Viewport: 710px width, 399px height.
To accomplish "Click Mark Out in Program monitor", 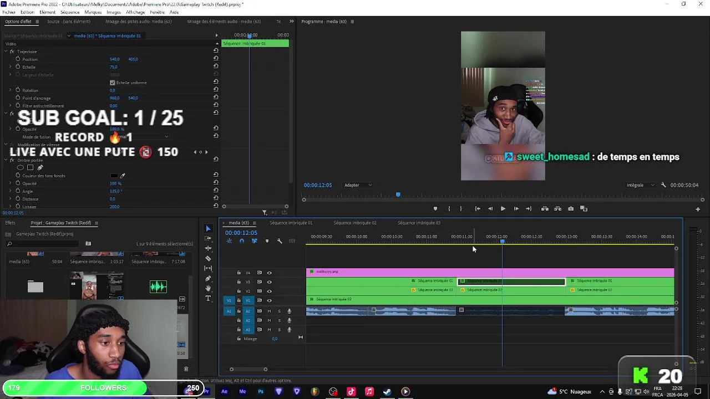I will pos(461,209).
